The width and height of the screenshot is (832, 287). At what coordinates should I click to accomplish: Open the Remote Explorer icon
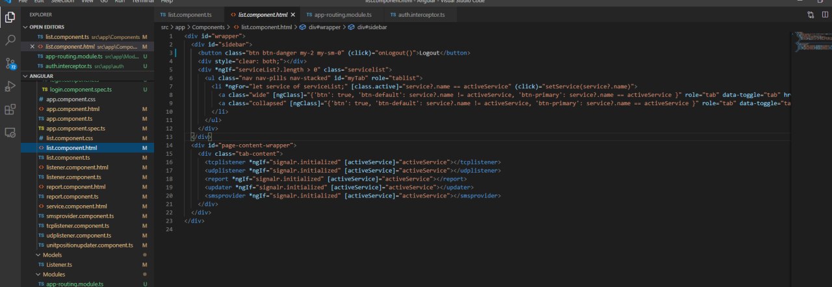pyautogui.click(x=10, y=132)
